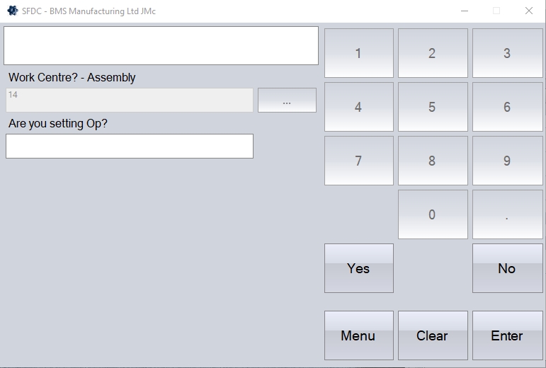Hit the number 4 button
546x368 pixels.
pos(358,107)
